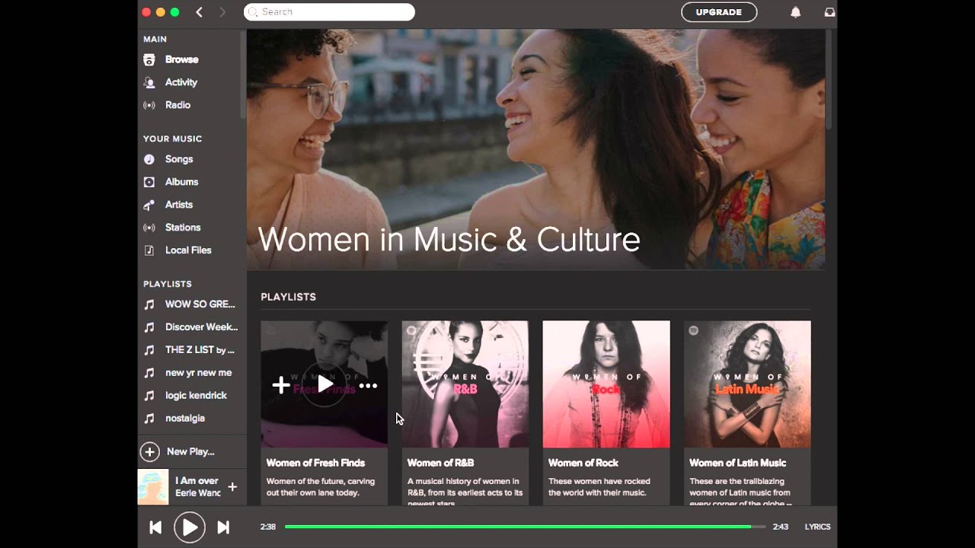975x548 pixels.
Task: Click the macOS green zoom window button
Action: tap(174, 12)
